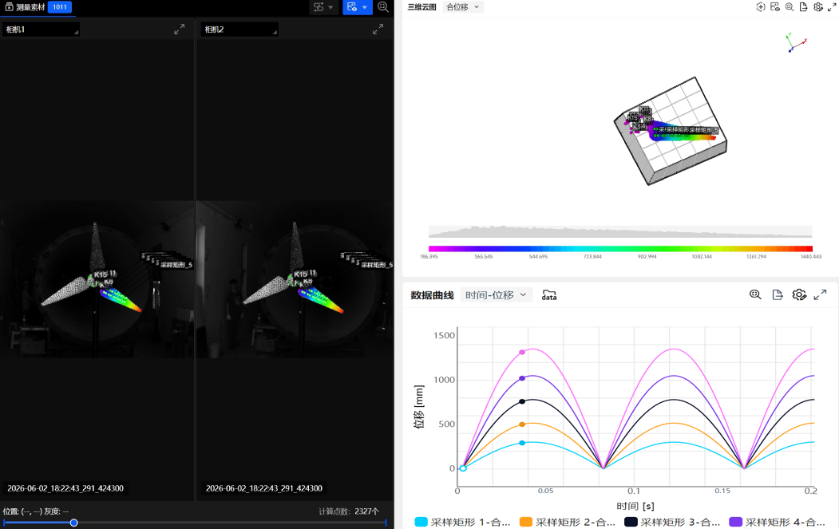The image size is (839, 529).
Task: Export the 三维云图 with the export icon
Action: 803,7
